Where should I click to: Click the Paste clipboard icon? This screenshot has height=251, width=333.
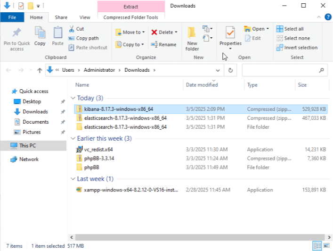tap(57, 33)
